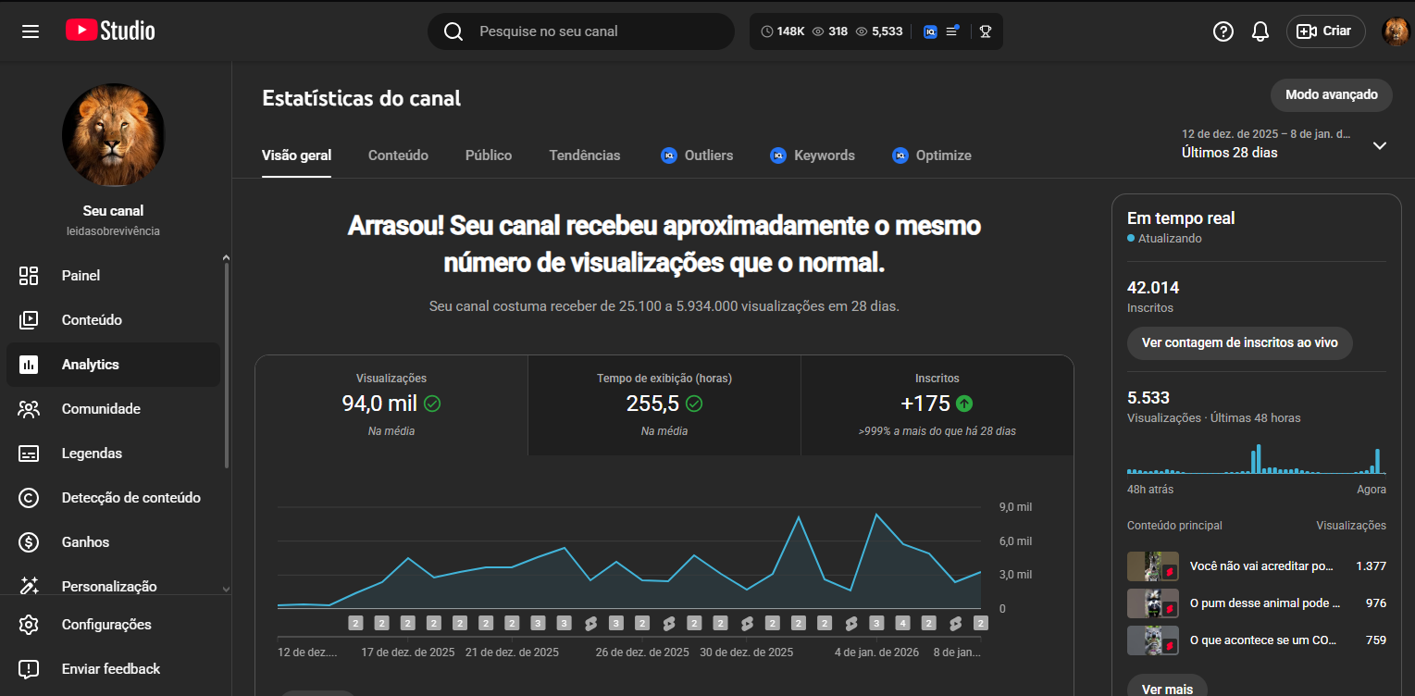Select the Inscritos metric card
1415x696 pixels.
[x=937, y=405]
